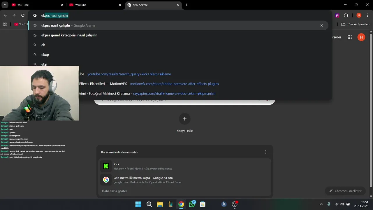Open Microsoft Store from taskbar

203,204
